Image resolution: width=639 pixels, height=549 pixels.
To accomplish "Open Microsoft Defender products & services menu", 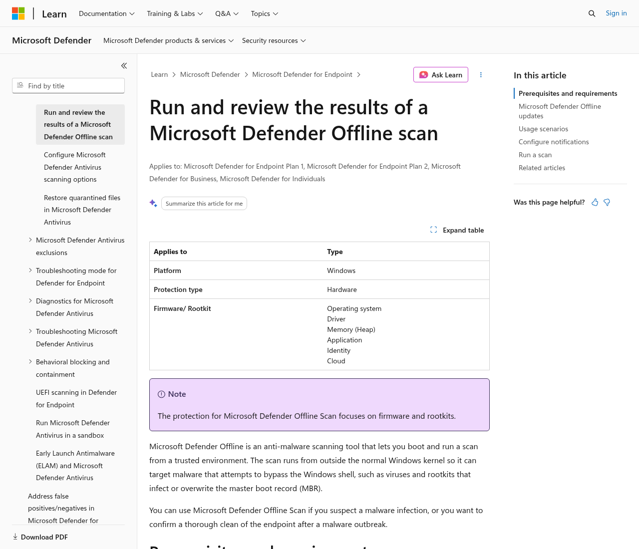I will (169, 40).
